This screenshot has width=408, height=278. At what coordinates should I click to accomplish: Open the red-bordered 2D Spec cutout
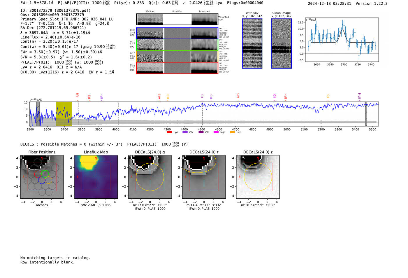pyautogui.click(x=150, y=68)
